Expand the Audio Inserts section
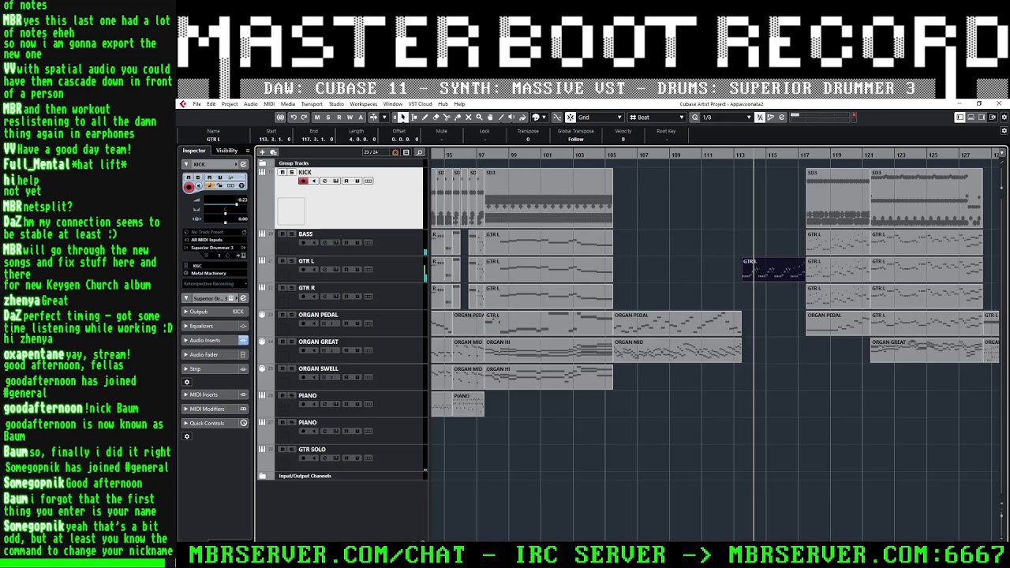 click(215, 340)
